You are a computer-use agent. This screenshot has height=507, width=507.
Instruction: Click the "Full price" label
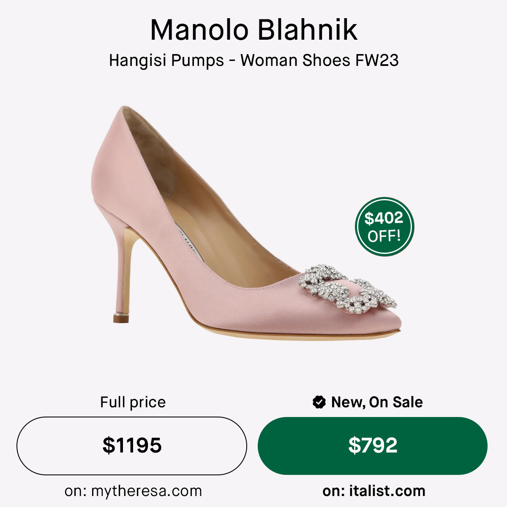click(x=133, y=402)
